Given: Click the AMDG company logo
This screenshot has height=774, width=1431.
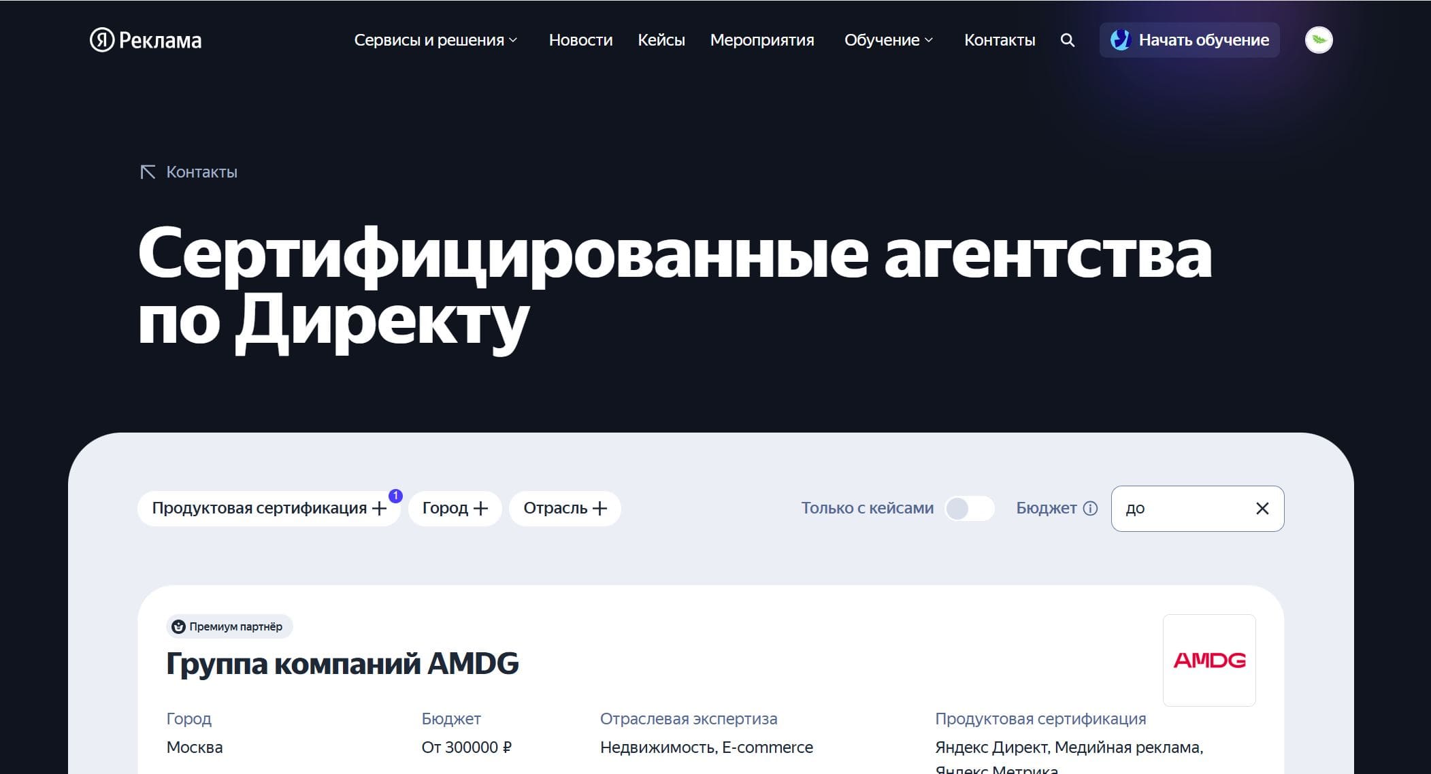Looking at the screenshot, I should point(1208,660).
